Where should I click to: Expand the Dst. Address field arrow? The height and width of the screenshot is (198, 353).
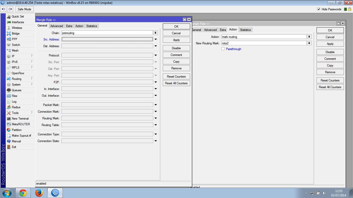click(156, 46)
